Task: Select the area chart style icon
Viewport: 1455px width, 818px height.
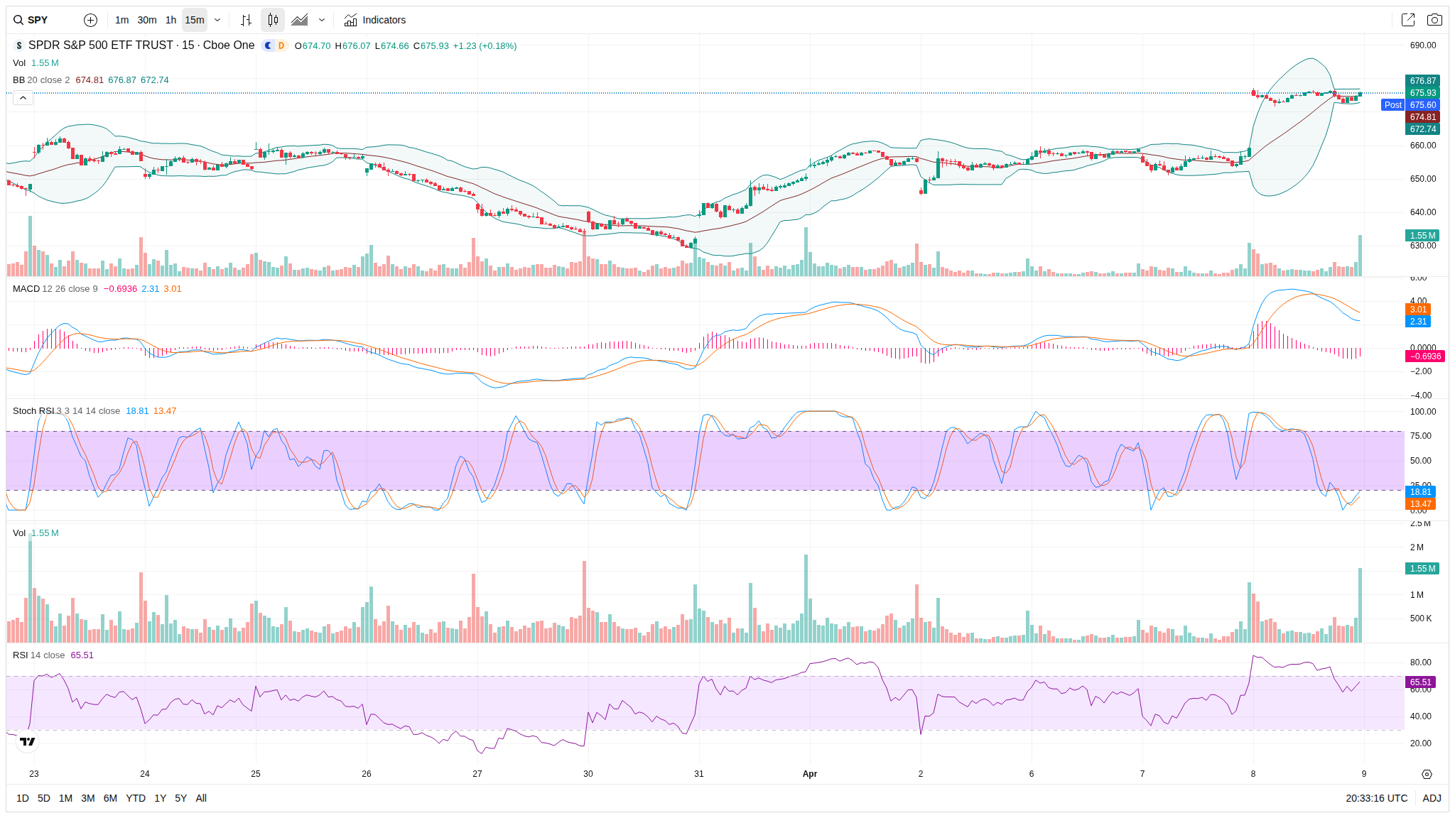Action: click(x=300, y=20)
